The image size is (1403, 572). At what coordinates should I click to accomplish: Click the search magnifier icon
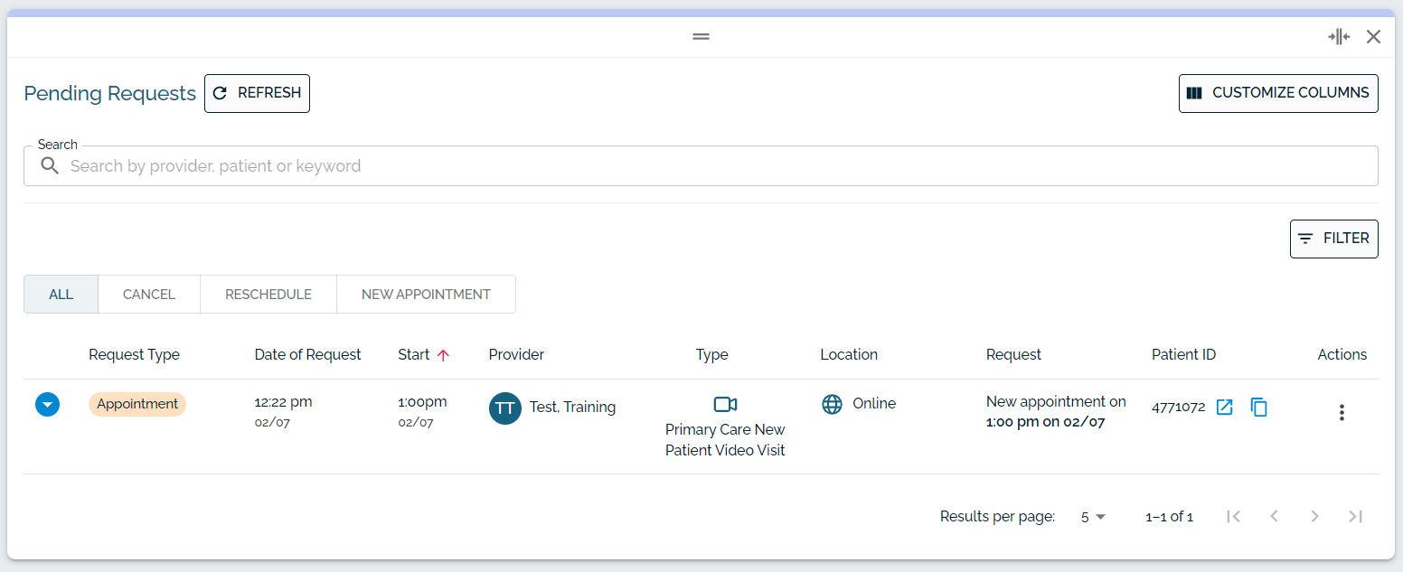pyautogui.click(x=51, y=166)
